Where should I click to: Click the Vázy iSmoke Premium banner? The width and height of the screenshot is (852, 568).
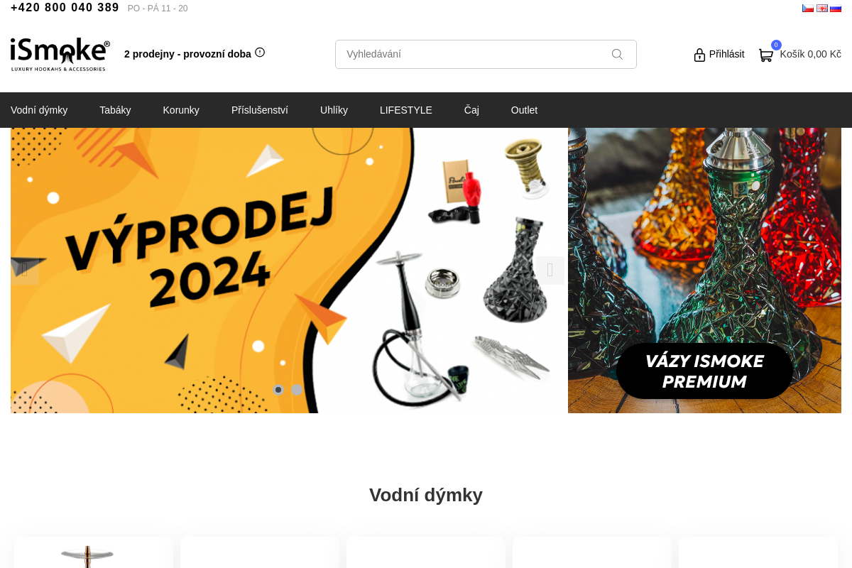[704, 271]
